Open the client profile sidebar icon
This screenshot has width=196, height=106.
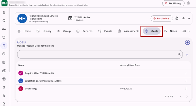pyautogui.click(x=4, y=12)
